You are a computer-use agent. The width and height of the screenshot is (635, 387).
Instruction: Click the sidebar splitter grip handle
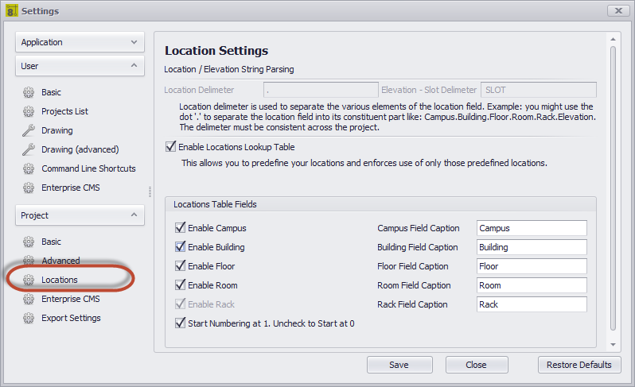tap(150, 192)
